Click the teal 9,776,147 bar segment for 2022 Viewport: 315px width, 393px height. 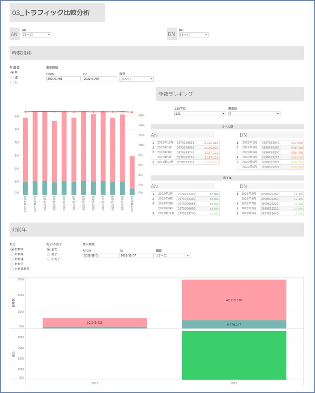[234, 324]
